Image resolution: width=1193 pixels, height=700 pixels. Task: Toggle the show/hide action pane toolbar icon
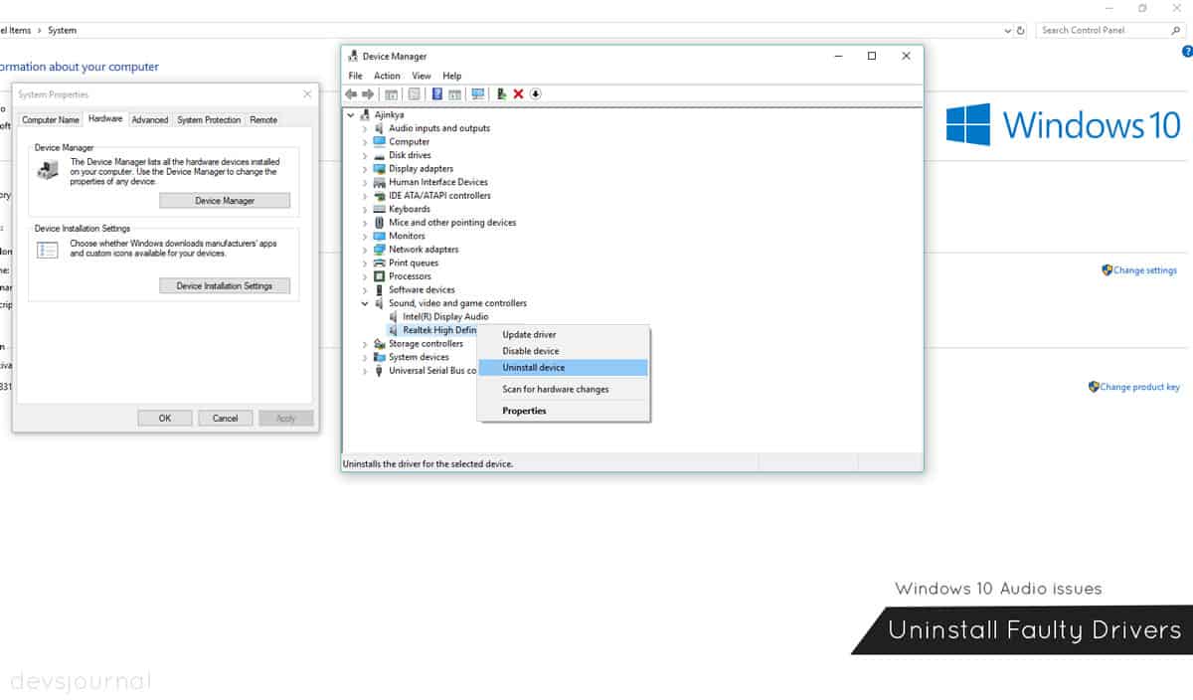pos(454,93)
